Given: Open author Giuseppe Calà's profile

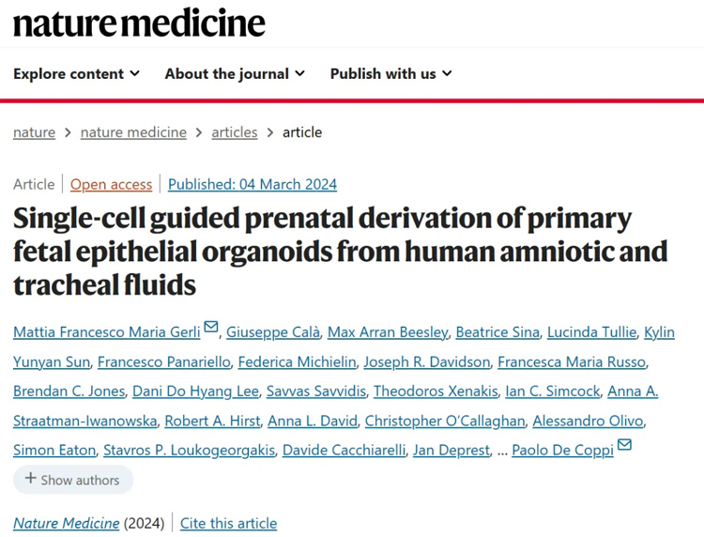Looking at the screenshot, I should (273, 332).
